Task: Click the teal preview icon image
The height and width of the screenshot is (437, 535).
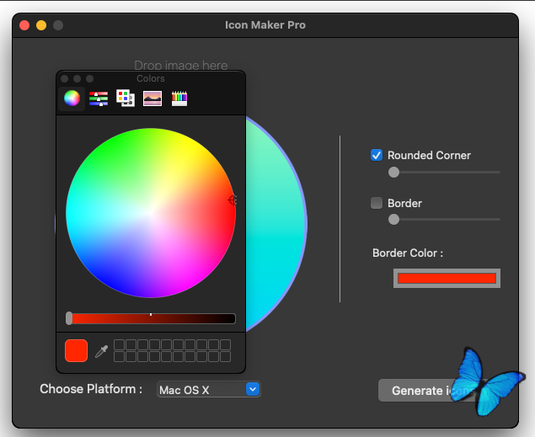Action: coord(276,224)
